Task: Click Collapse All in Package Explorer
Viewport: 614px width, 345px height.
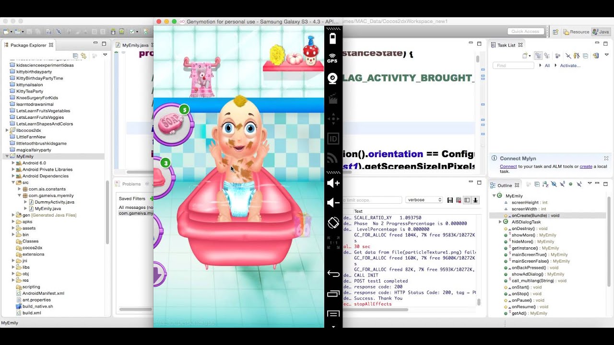Action: (75, 56)
